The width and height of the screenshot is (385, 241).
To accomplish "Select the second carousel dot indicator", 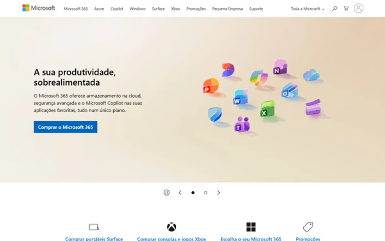I will [205, 192].
